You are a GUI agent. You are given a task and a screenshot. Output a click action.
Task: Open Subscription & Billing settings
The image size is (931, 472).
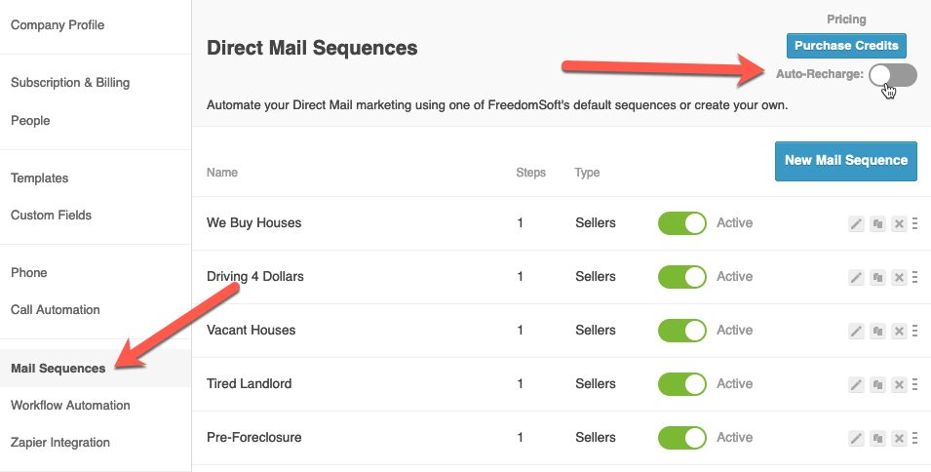(70, 83)
